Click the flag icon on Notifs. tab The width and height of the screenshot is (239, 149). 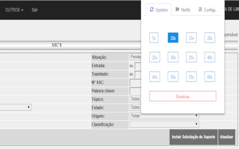(x=177, y=9)
